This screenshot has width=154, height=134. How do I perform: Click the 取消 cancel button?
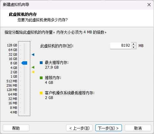point(138,128)
